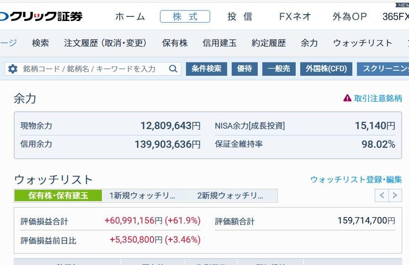Open FXネオ in top navigation
Screen dimensions: 409x265
[x=295, y=16]
